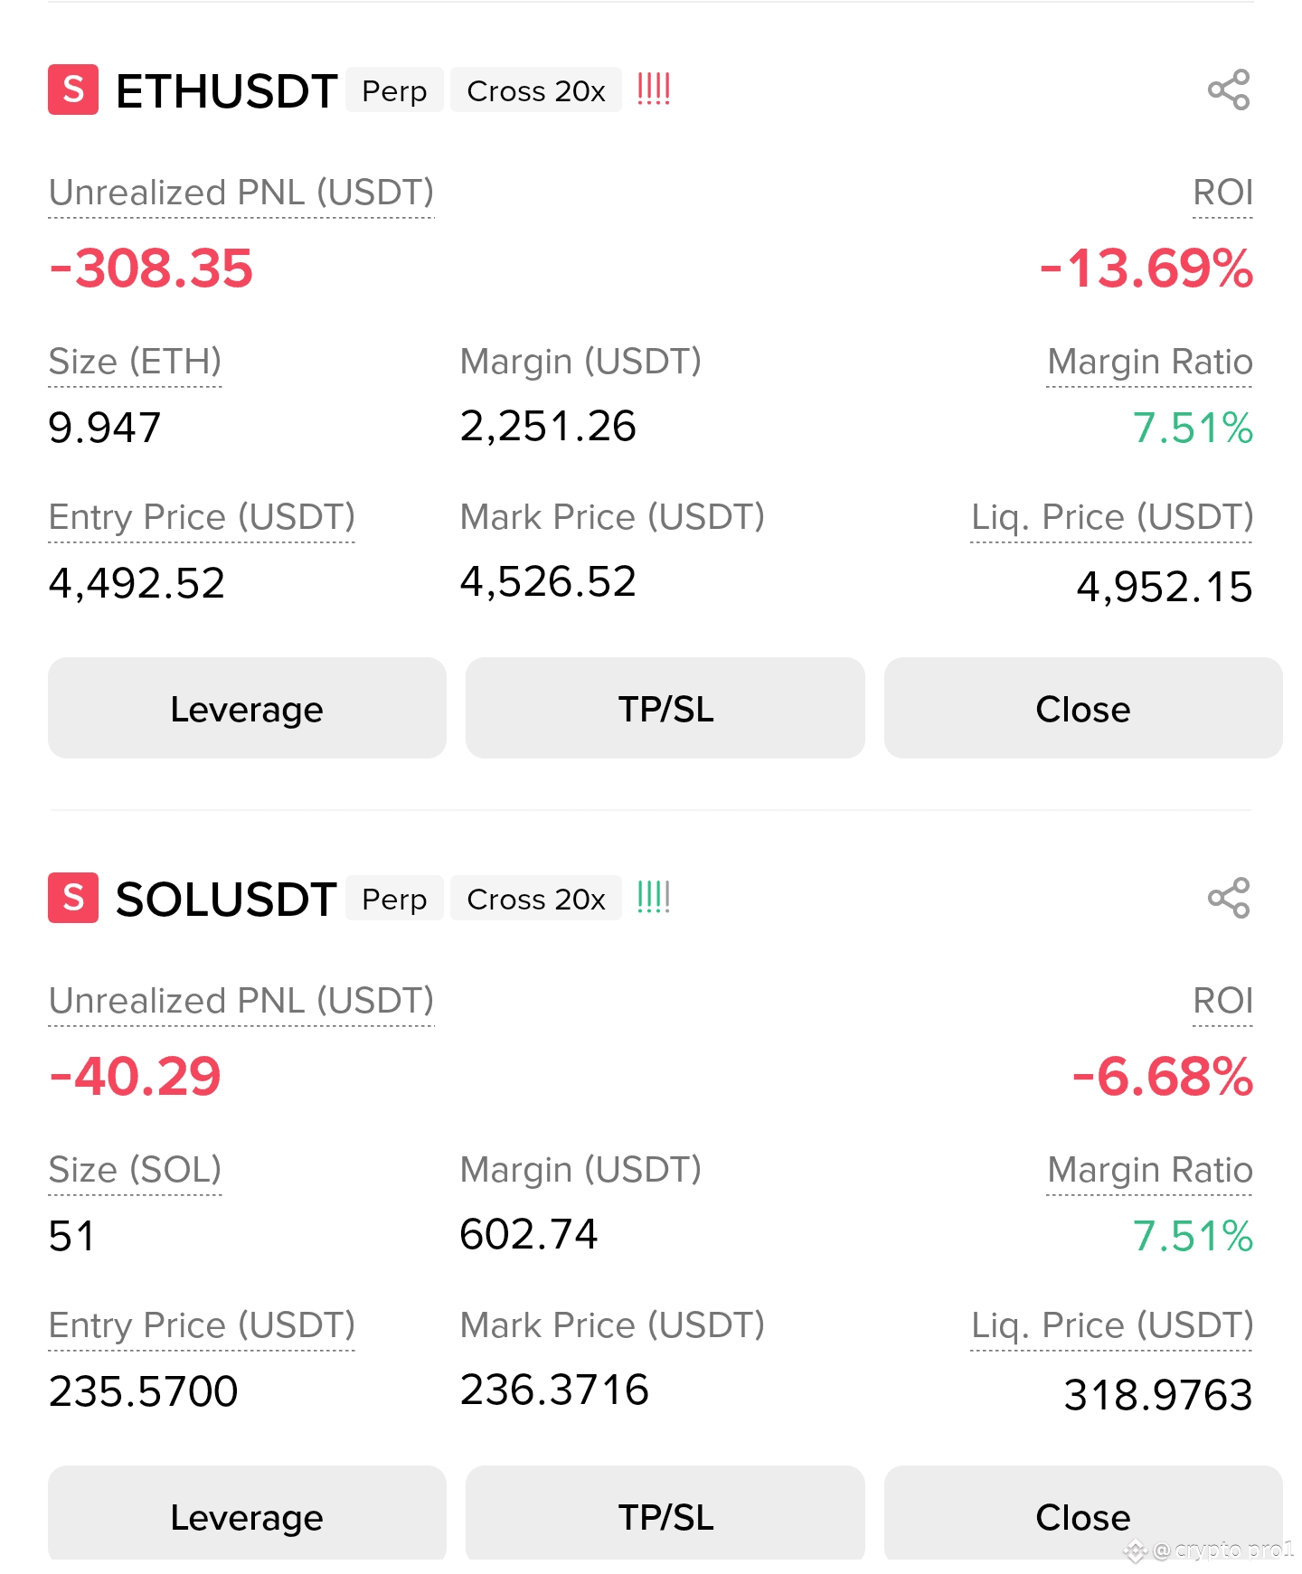Open Leverage settings for ETHUSDT

point(247,708)
